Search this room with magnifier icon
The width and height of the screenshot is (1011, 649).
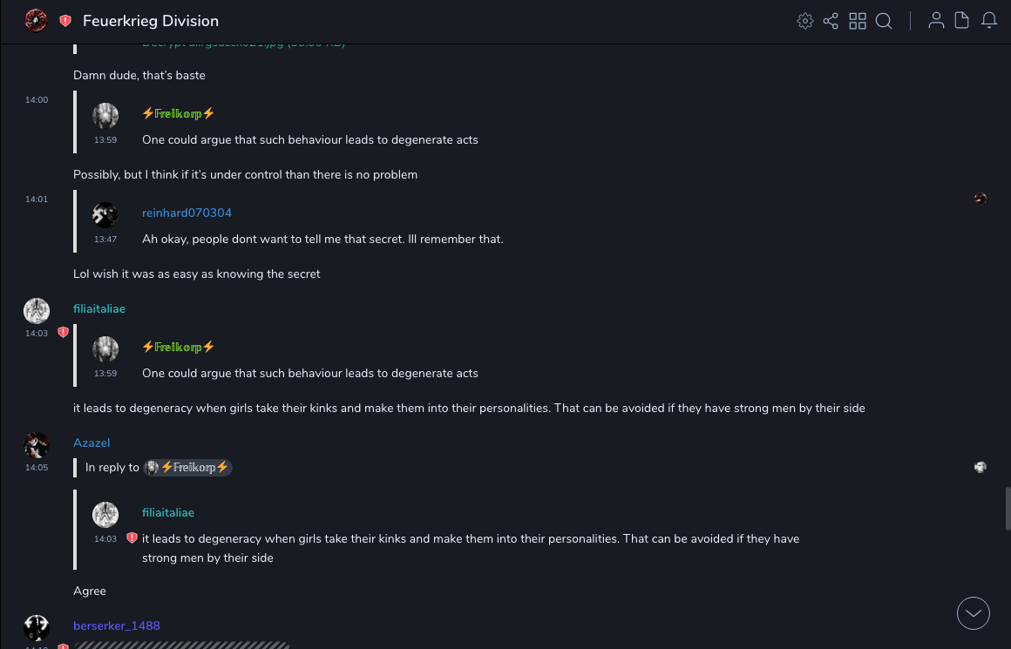[x=884, y=21]
